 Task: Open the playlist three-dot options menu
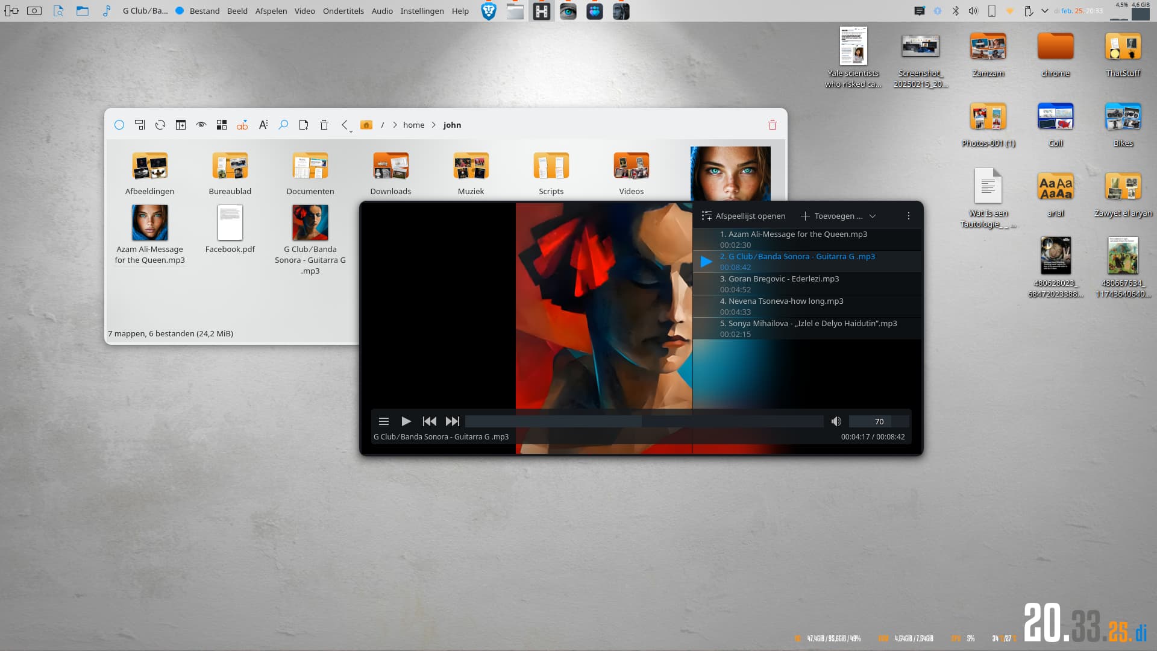tap(909, 216)
